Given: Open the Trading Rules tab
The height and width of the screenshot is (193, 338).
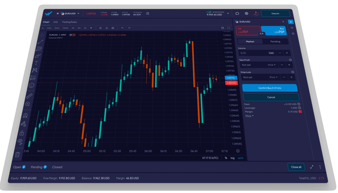Looking at the screenshot, I should point(69,22).
